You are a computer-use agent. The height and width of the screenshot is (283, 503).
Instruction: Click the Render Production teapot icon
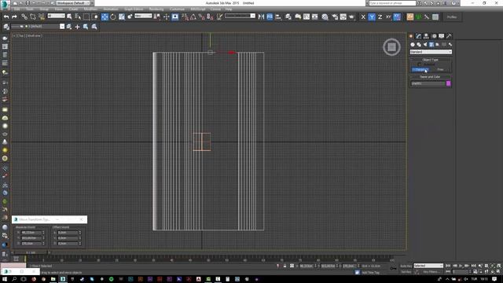tap(351, 17)
